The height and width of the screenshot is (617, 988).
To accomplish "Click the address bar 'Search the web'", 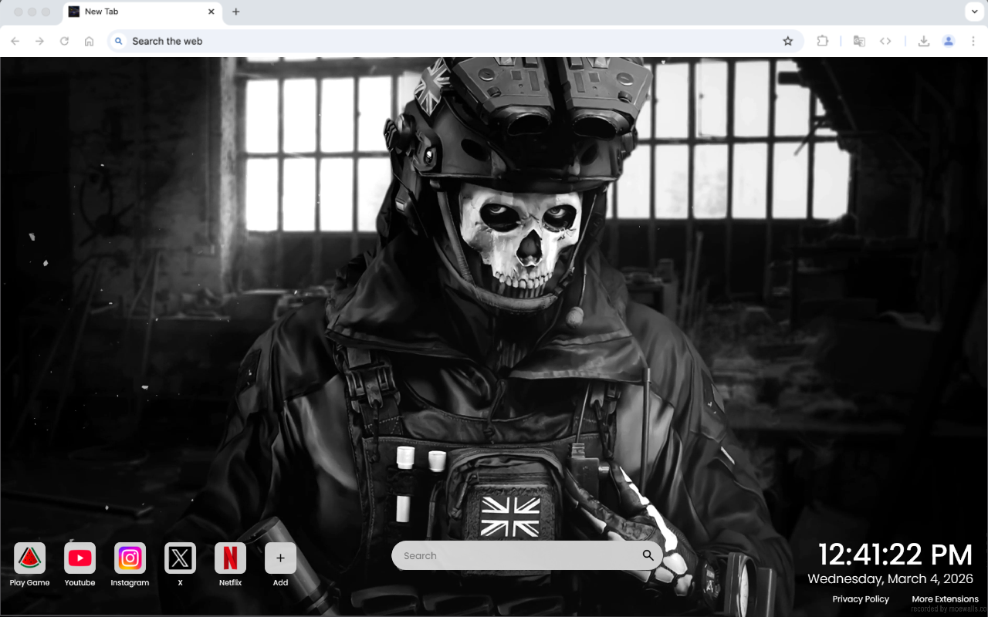I will (x=455, y=41).
